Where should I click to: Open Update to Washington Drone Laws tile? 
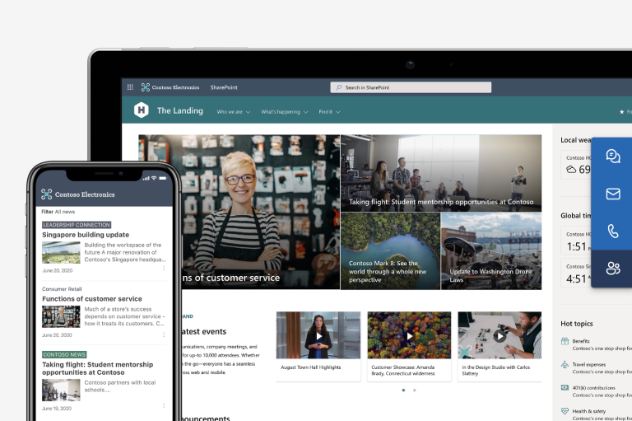[491, 251]
